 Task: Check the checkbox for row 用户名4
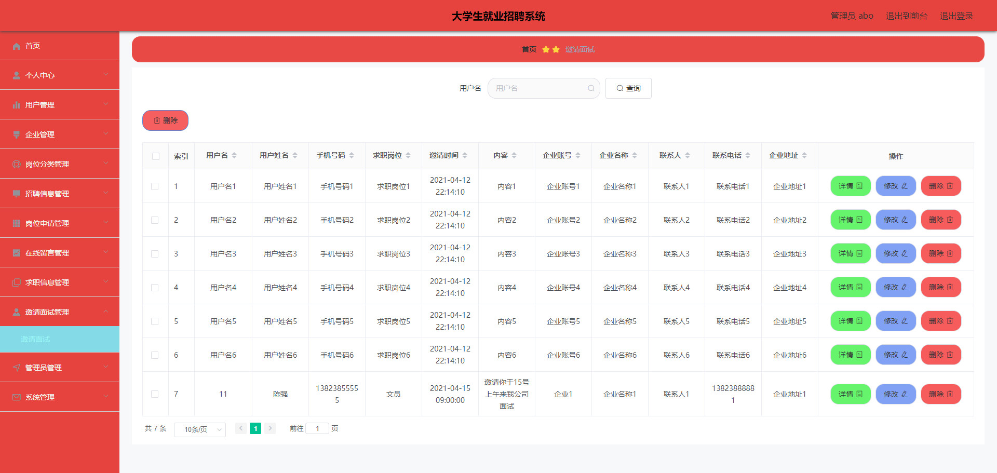click(155, 288)
